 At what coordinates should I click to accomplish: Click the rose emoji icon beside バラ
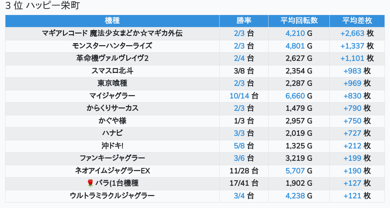coord(90,183)
